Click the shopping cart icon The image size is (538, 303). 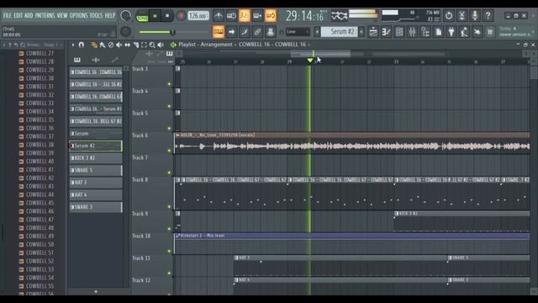tap(490, 32)
